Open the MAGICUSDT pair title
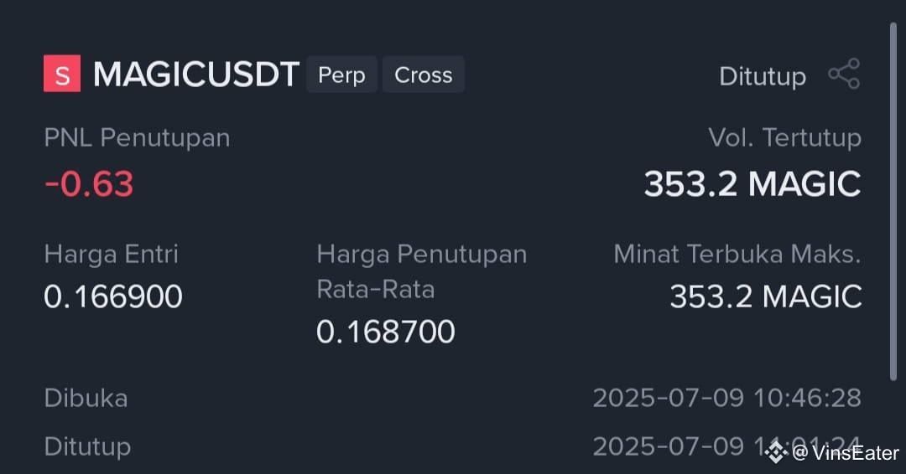906x474 pixels. coord(195,75)
